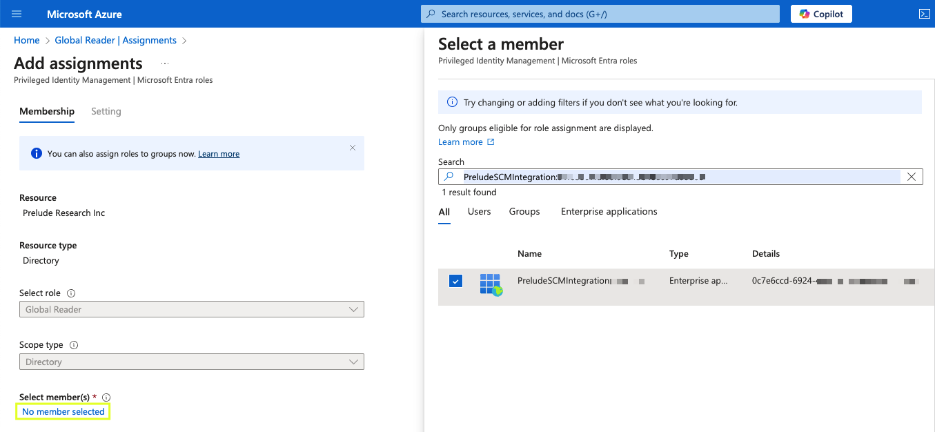Image resolution: width=935 pixels, height=432 pixels.
Task: Navigate to Global Reader Assignments breadcrumb
Action: coord(115,40)
